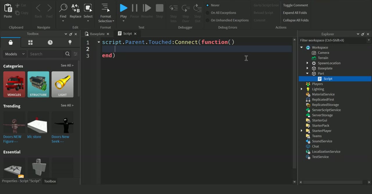Select the On All Exceptions option

pyautogui.click(x=208, y=13)
